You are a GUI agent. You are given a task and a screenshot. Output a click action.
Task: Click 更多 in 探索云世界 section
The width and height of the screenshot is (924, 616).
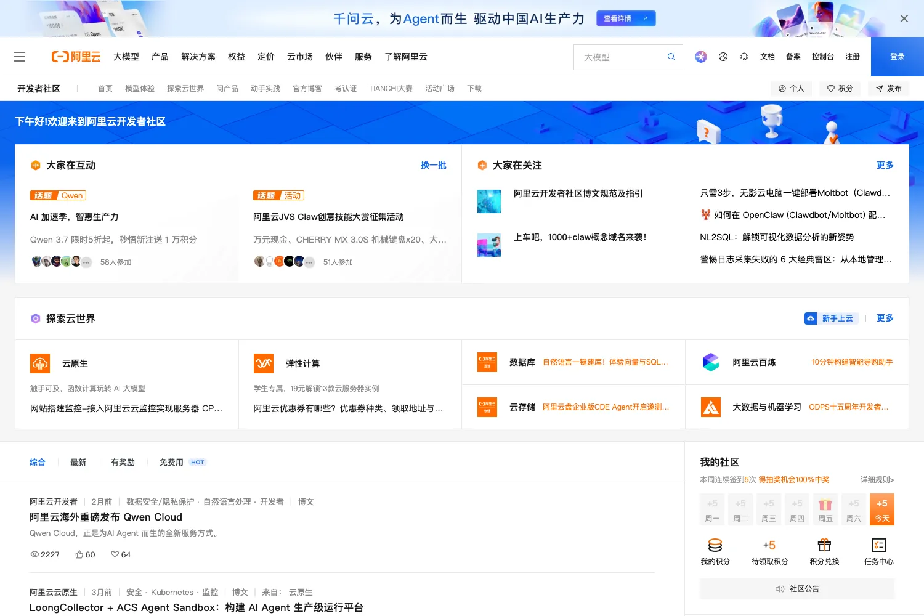click(885, 318)
